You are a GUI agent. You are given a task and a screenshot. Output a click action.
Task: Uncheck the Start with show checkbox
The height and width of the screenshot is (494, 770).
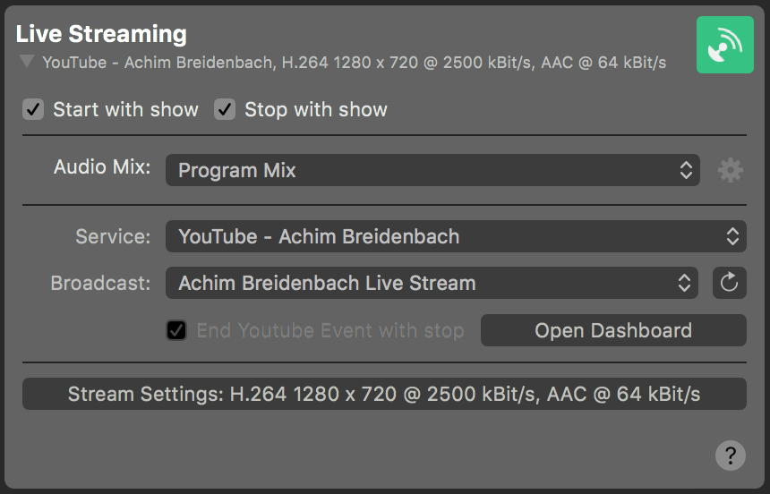point(33,109)
